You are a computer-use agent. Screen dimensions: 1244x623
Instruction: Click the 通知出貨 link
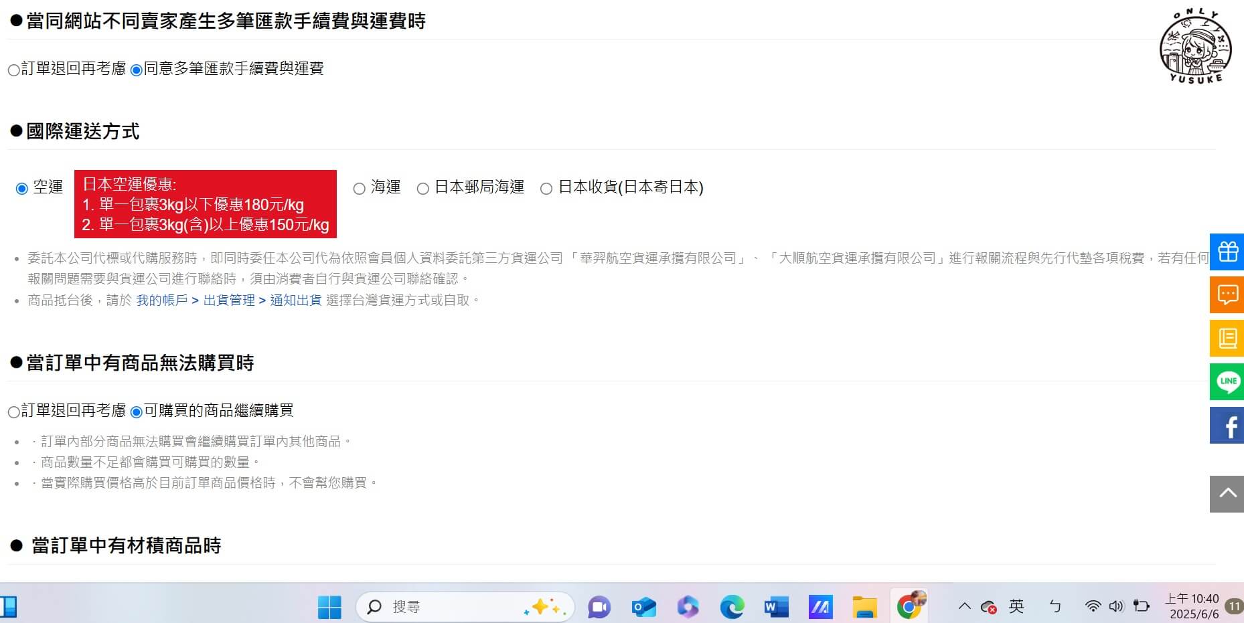coord(295,300)
